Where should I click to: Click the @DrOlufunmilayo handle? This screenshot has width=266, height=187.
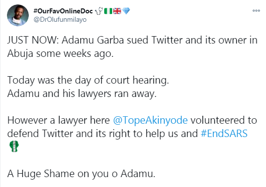pos(60,20)
